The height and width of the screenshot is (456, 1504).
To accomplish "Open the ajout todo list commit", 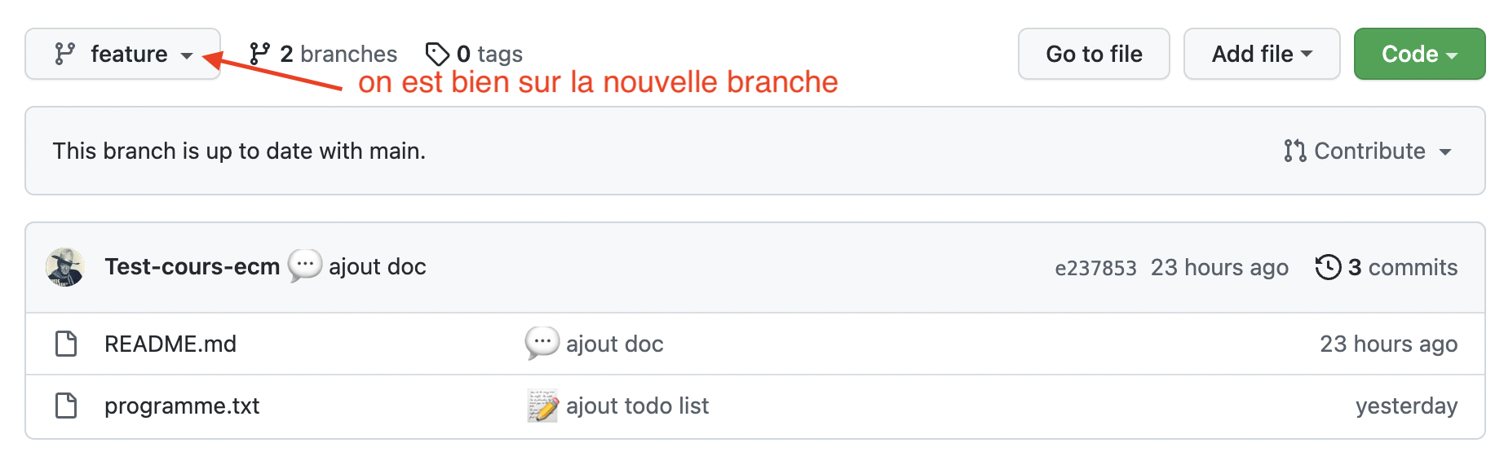I will [x=637, y=406].
